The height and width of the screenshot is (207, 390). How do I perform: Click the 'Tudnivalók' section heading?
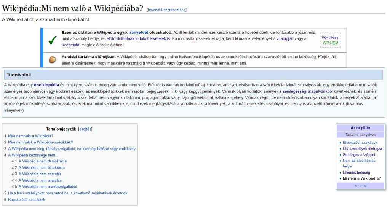click(19, 75)
